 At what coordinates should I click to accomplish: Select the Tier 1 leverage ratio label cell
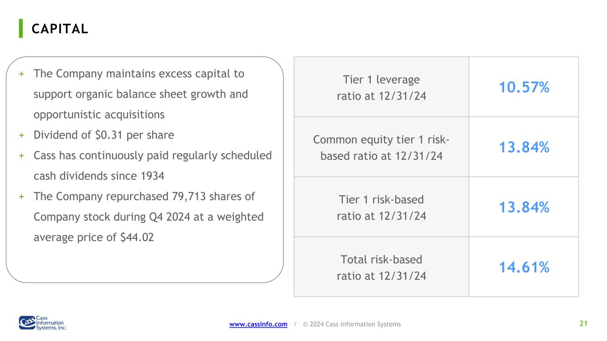click(x=381, y=87)
